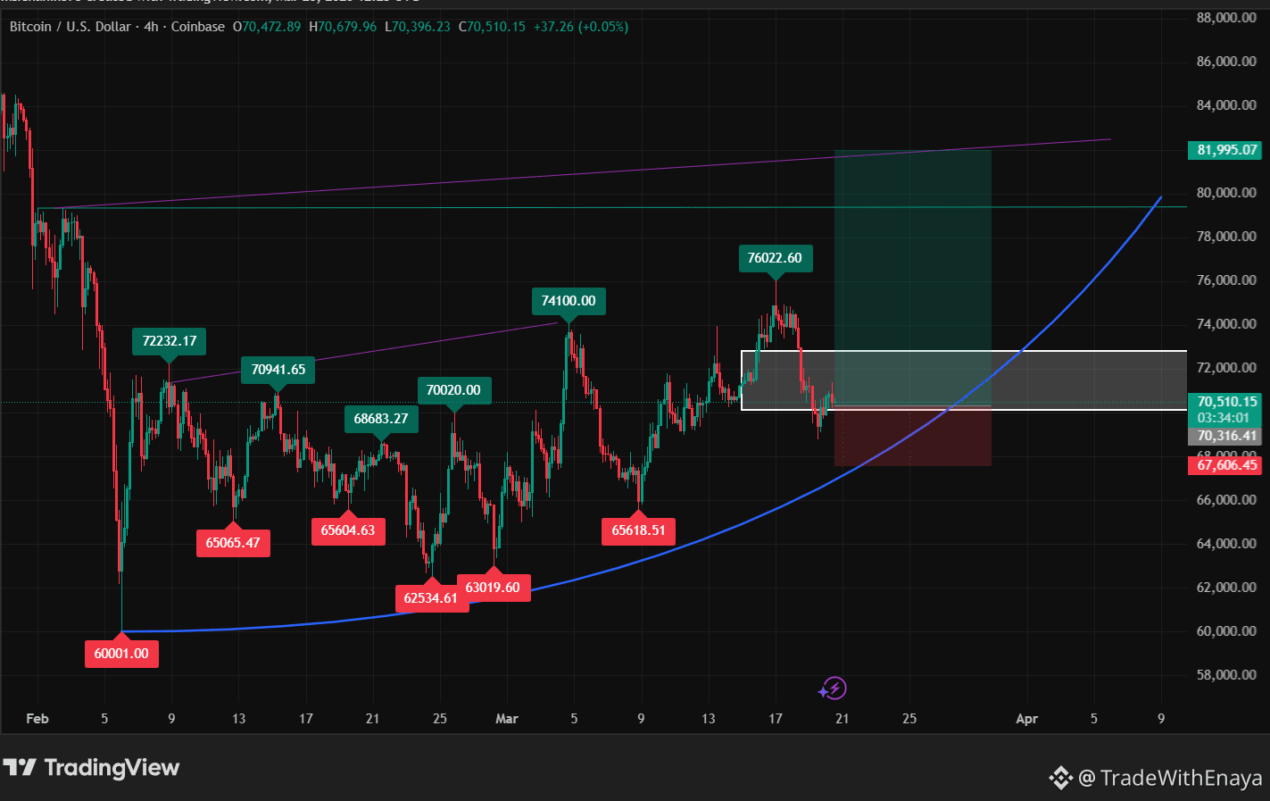Viewport: 1270px width, 801px height.
Task: Click the green 81,995.07 target price label
Action: pos(1224,150)
